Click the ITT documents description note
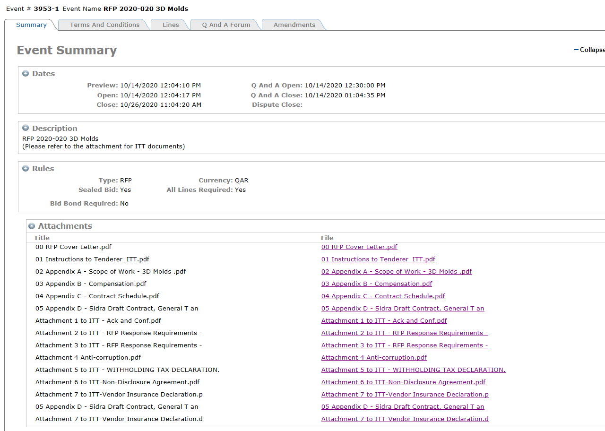 point(104,146)
